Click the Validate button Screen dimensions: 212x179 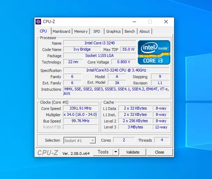133,152
